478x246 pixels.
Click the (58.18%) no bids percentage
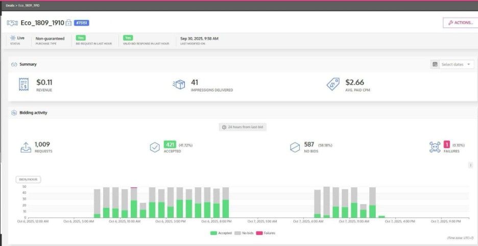coord(325,145)
